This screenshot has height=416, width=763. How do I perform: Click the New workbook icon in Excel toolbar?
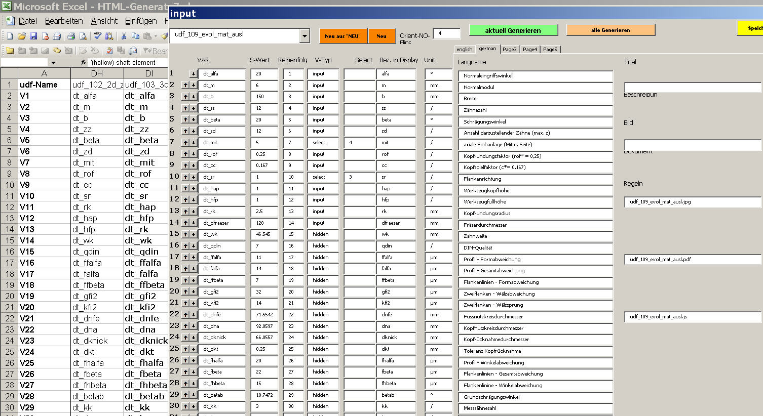coord(10,36)
